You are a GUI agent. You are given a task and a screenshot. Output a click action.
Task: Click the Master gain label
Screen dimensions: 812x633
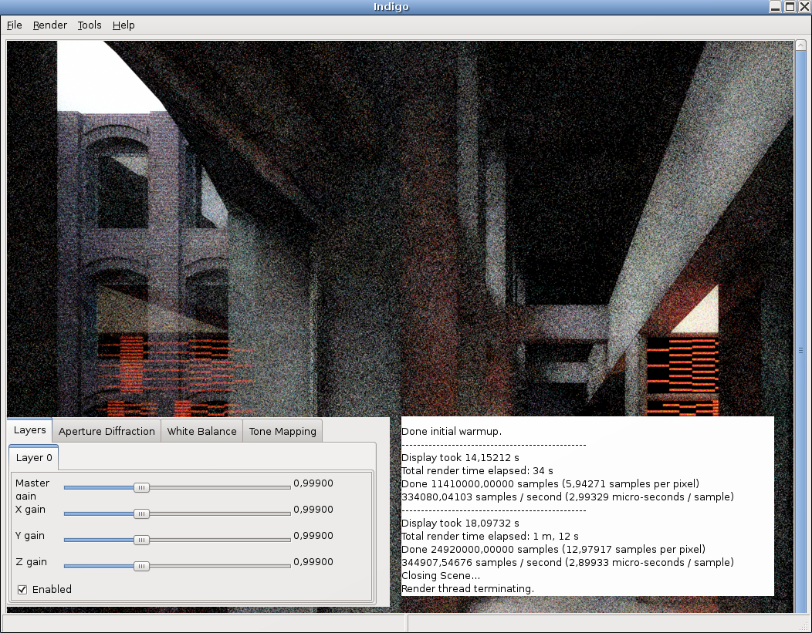pyautogui.click(x=32, y=490)
